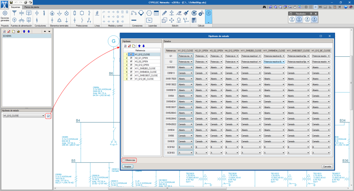Screen dimensions: 354x191
Task: Click the Opciones generales gear icon
Action: [x=5, y=13]
